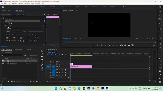Select the free draw bezier mask pen

tap(11, 24)
